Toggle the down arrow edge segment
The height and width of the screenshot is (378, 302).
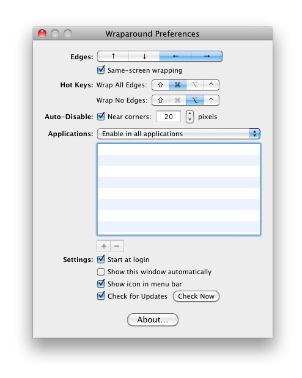point(144,56)
